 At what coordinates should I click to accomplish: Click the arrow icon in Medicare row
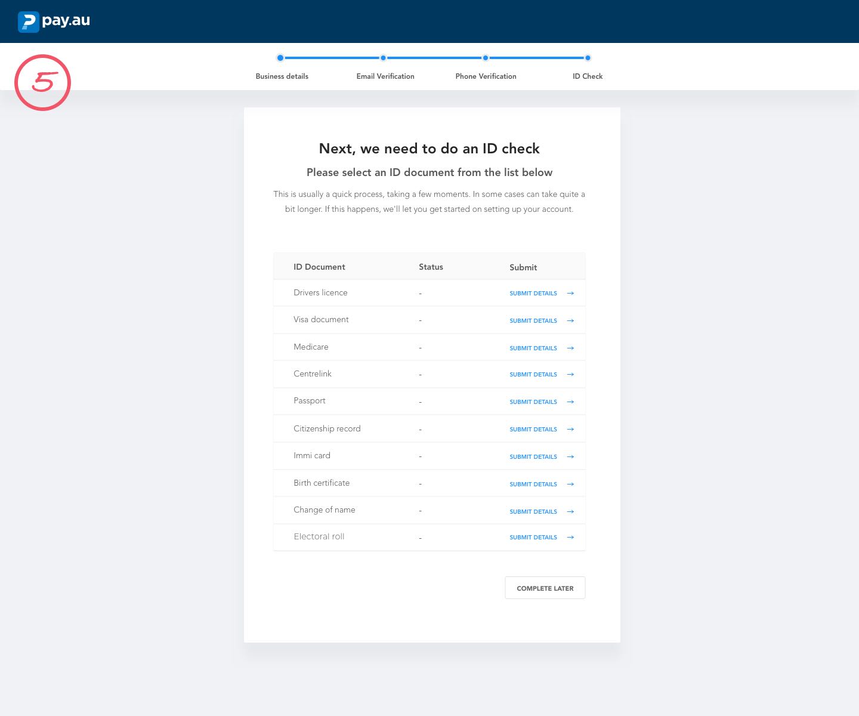tap(570, 348)
